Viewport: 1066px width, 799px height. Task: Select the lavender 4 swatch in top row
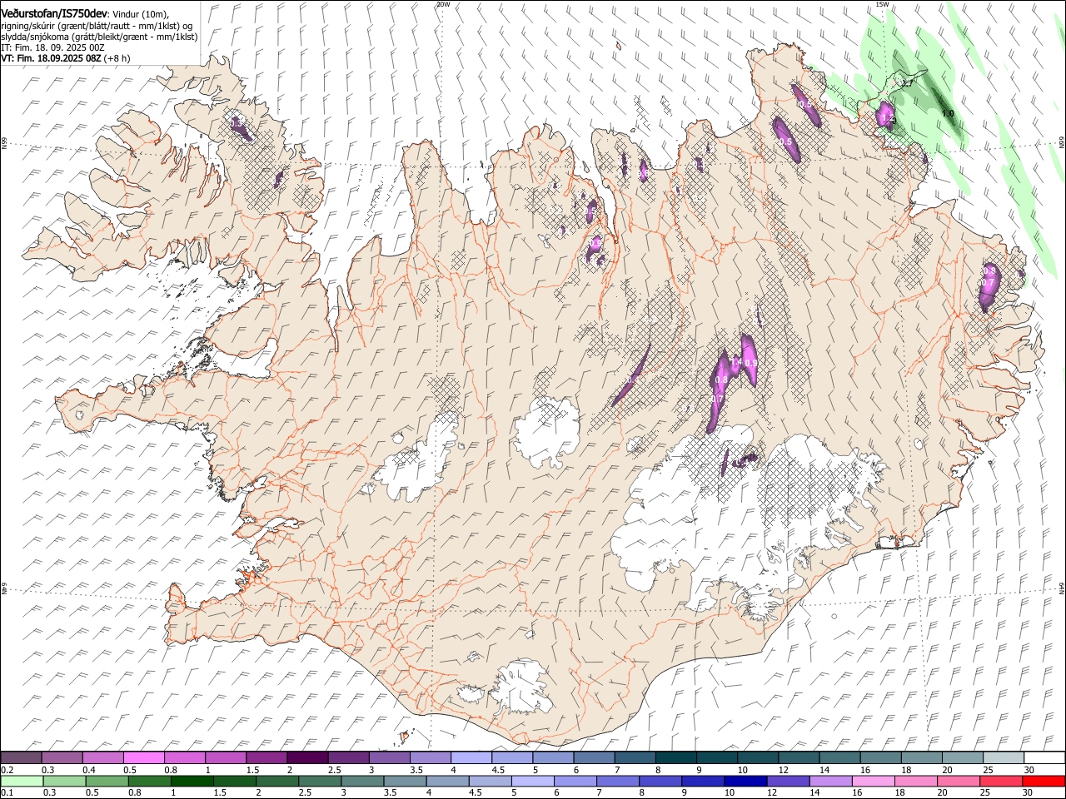pyautogui.click(x=471, y=758)
